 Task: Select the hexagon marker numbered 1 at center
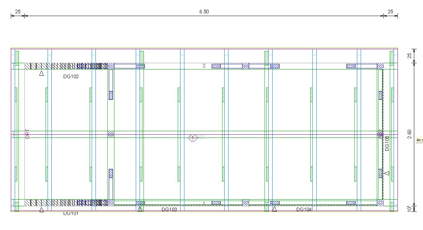click(193, 138)
